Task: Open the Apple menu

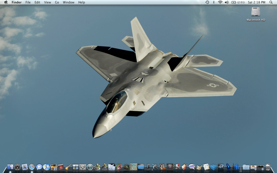Action: [6, 2]
